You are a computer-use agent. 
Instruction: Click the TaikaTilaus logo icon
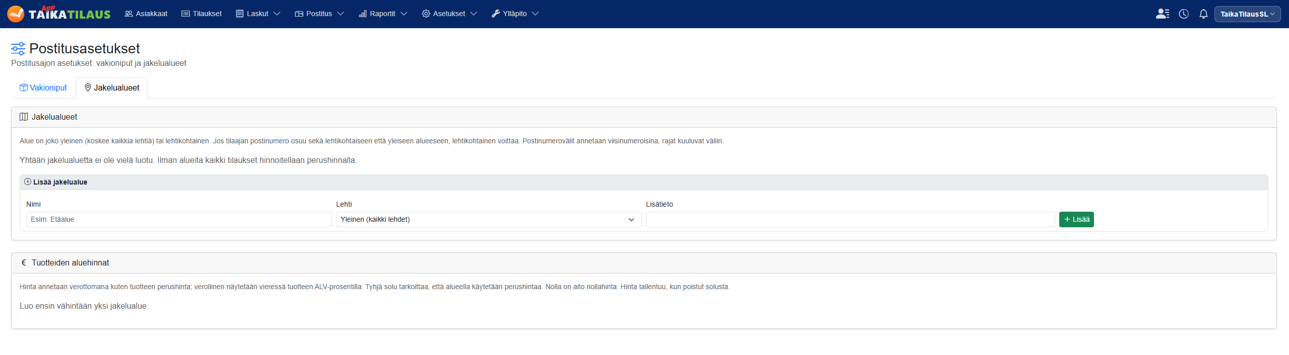click(x=16, y=14)
